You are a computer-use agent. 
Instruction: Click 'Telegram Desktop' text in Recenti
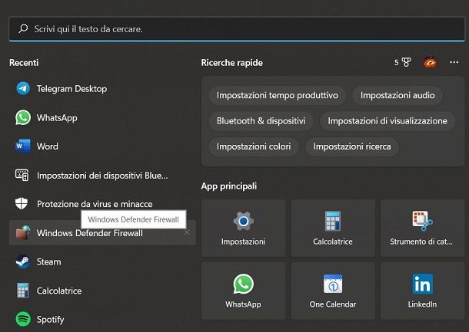click(x=72, y=89)
